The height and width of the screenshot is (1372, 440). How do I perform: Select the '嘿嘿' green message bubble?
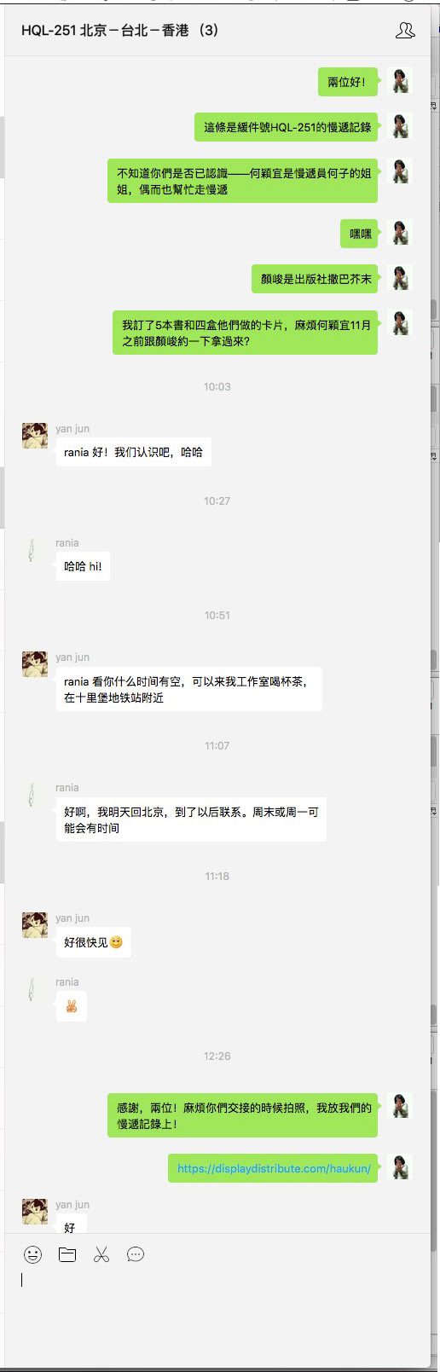(x=361, y=233)
